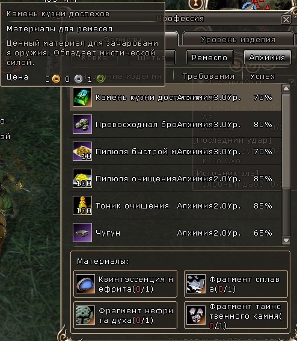Click the Требования column header

tap(208, 77)
